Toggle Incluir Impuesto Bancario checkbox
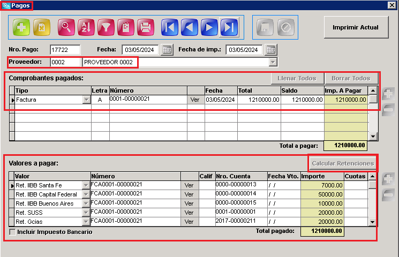This screenshot has width=399, height=257. 12,232
